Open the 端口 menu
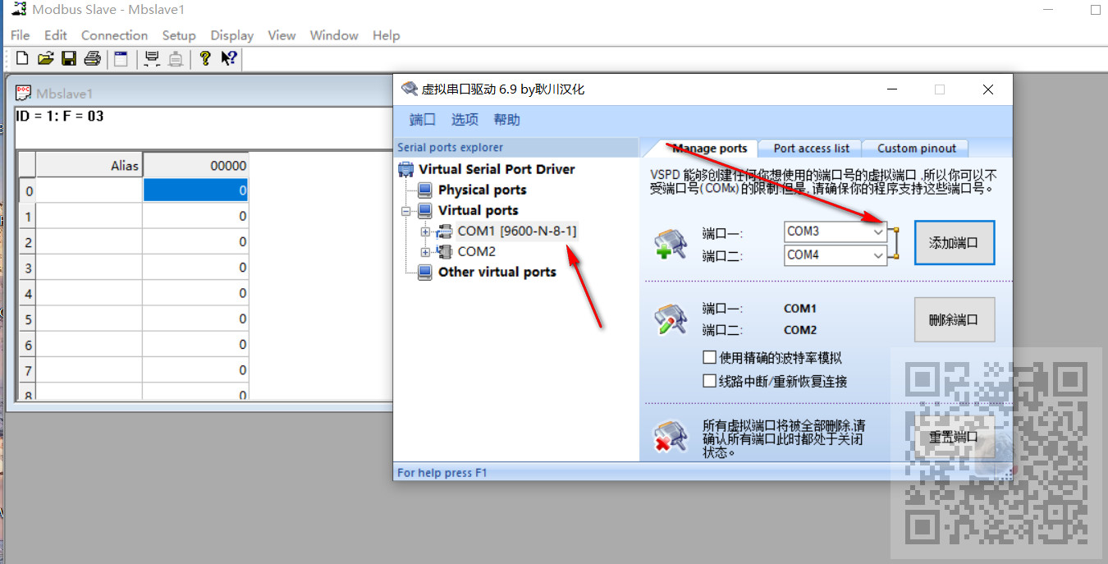 [423, 120]
